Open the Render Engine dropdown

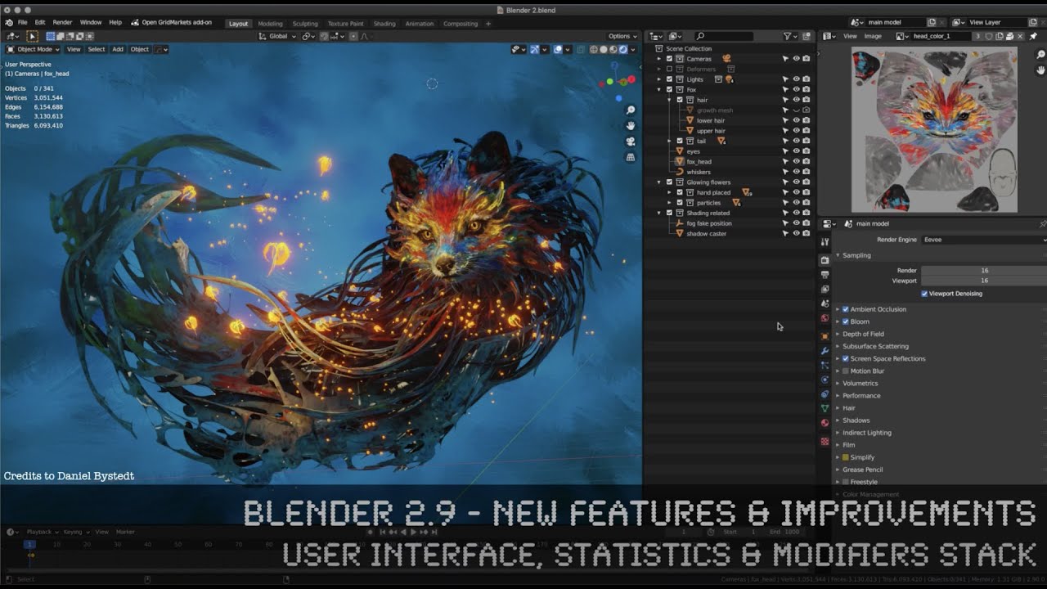point(984,240)
